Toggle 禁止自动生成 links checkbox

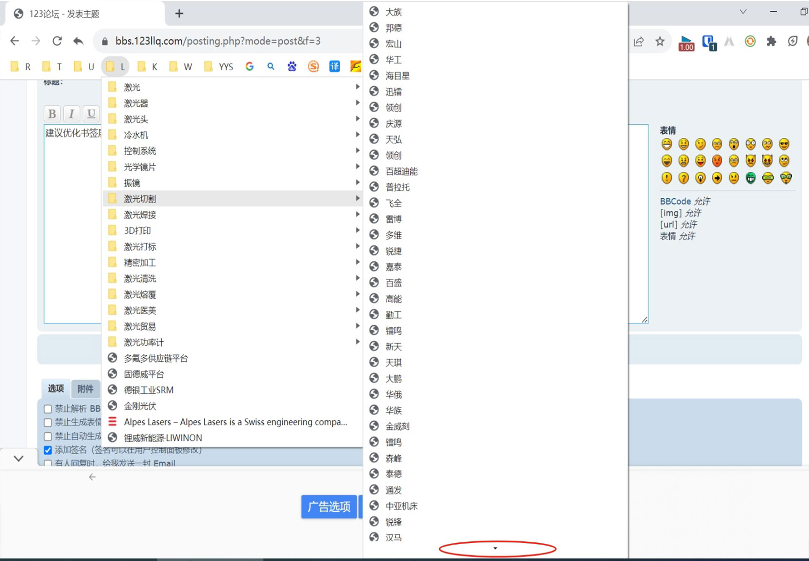48,437
